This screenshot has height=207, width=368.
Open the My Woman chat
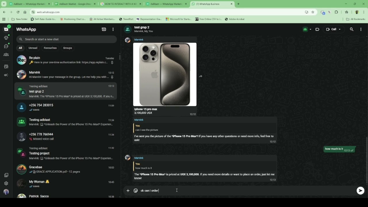pyautogui.click(x=66, y=184)
